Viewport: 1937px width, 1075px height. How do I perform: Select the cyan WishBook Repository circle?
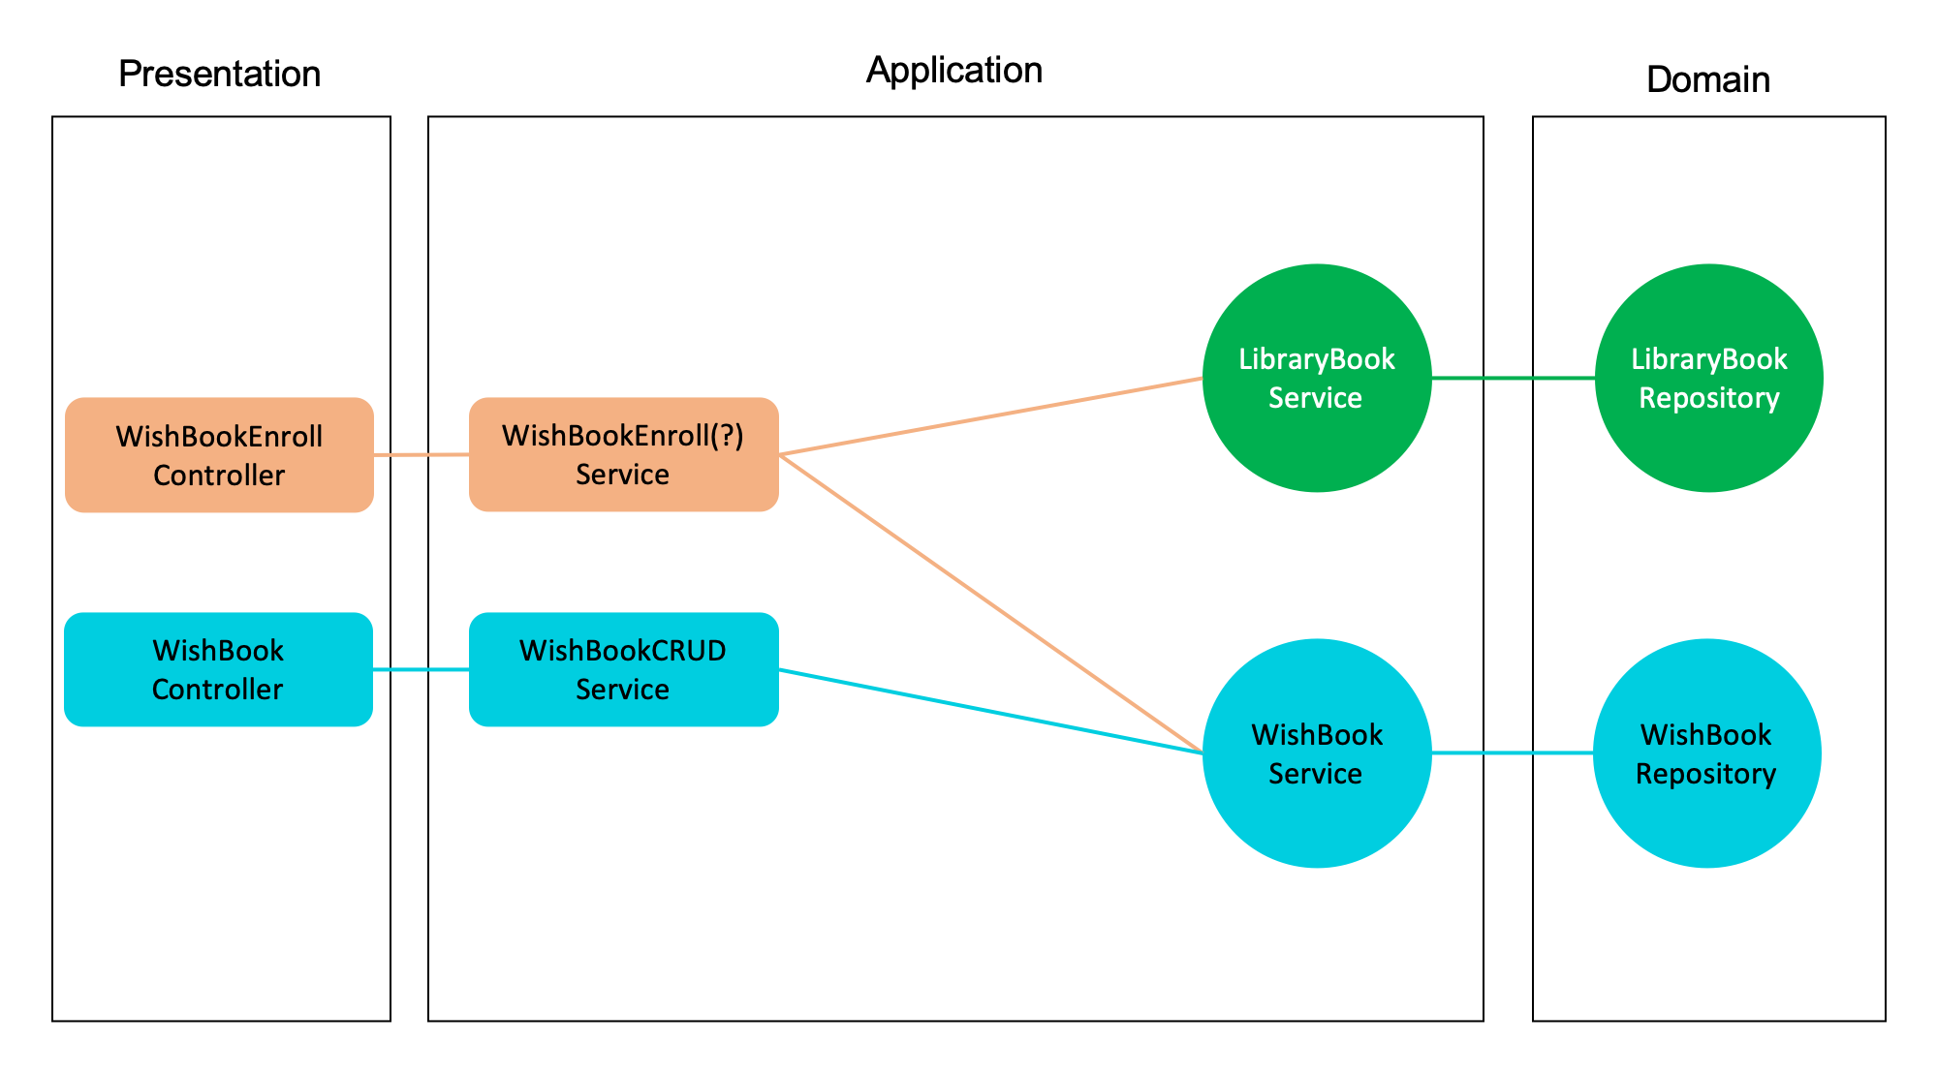[x=1706, y=753]
